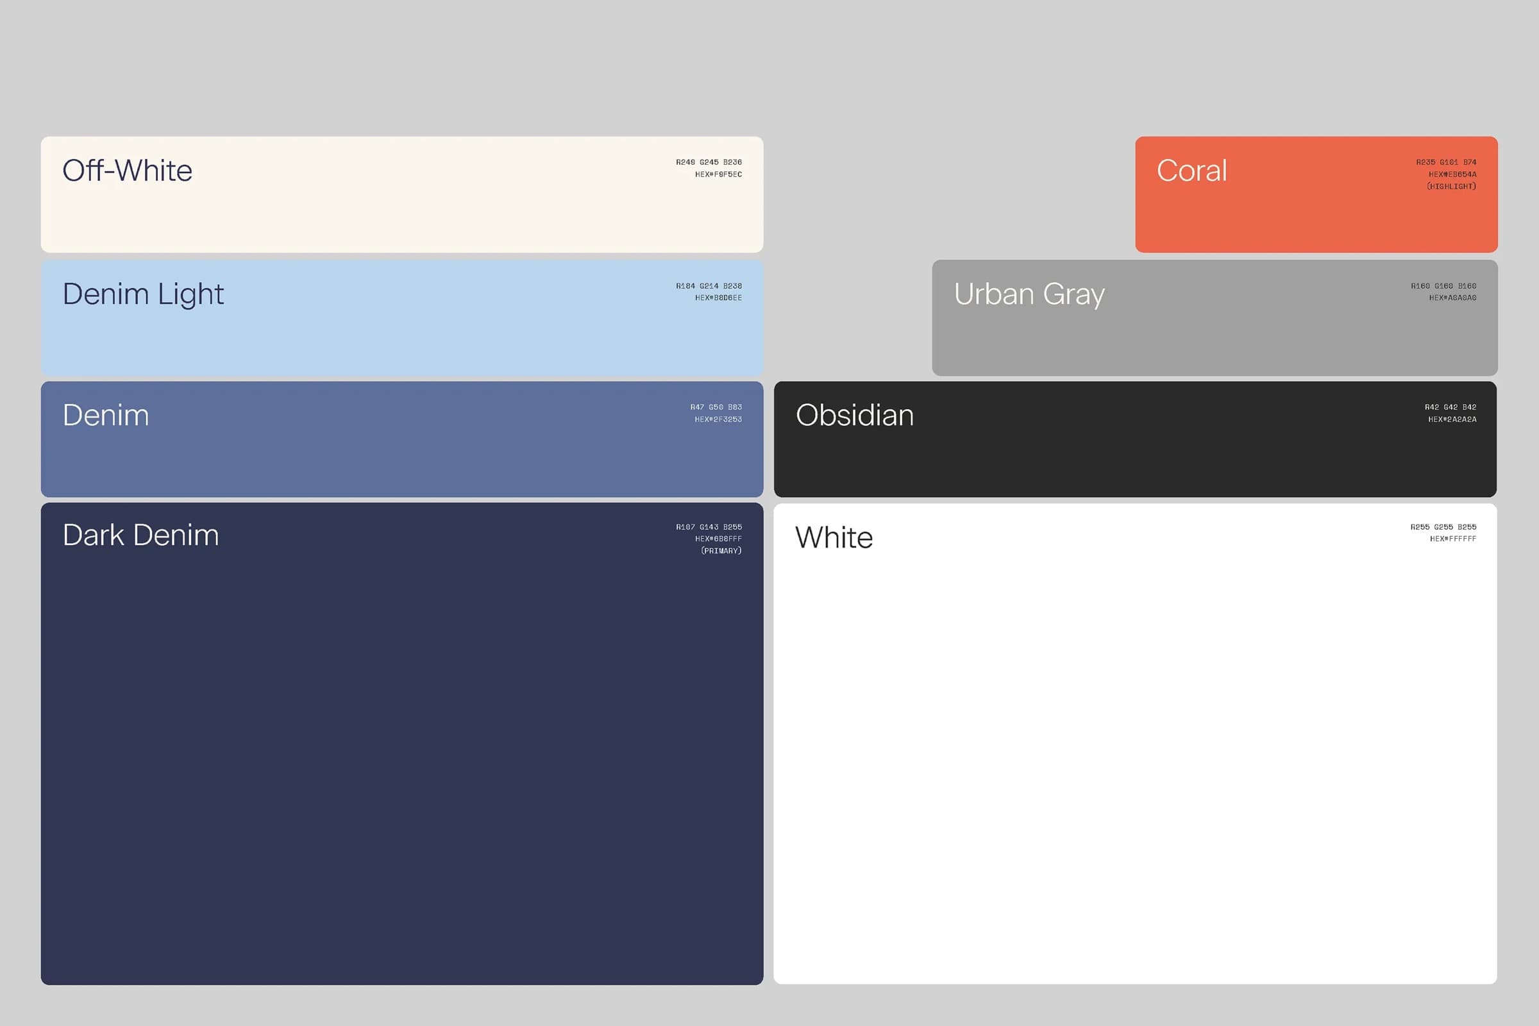Screen dimensions: 1539x1026
Task: Click the 'R160 G160 B160' value
Action: (1443, 286)
